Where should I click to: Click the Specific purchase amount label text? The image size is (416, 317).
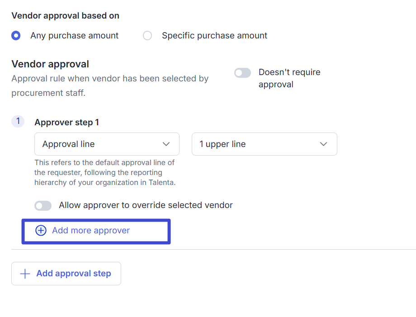215,35
